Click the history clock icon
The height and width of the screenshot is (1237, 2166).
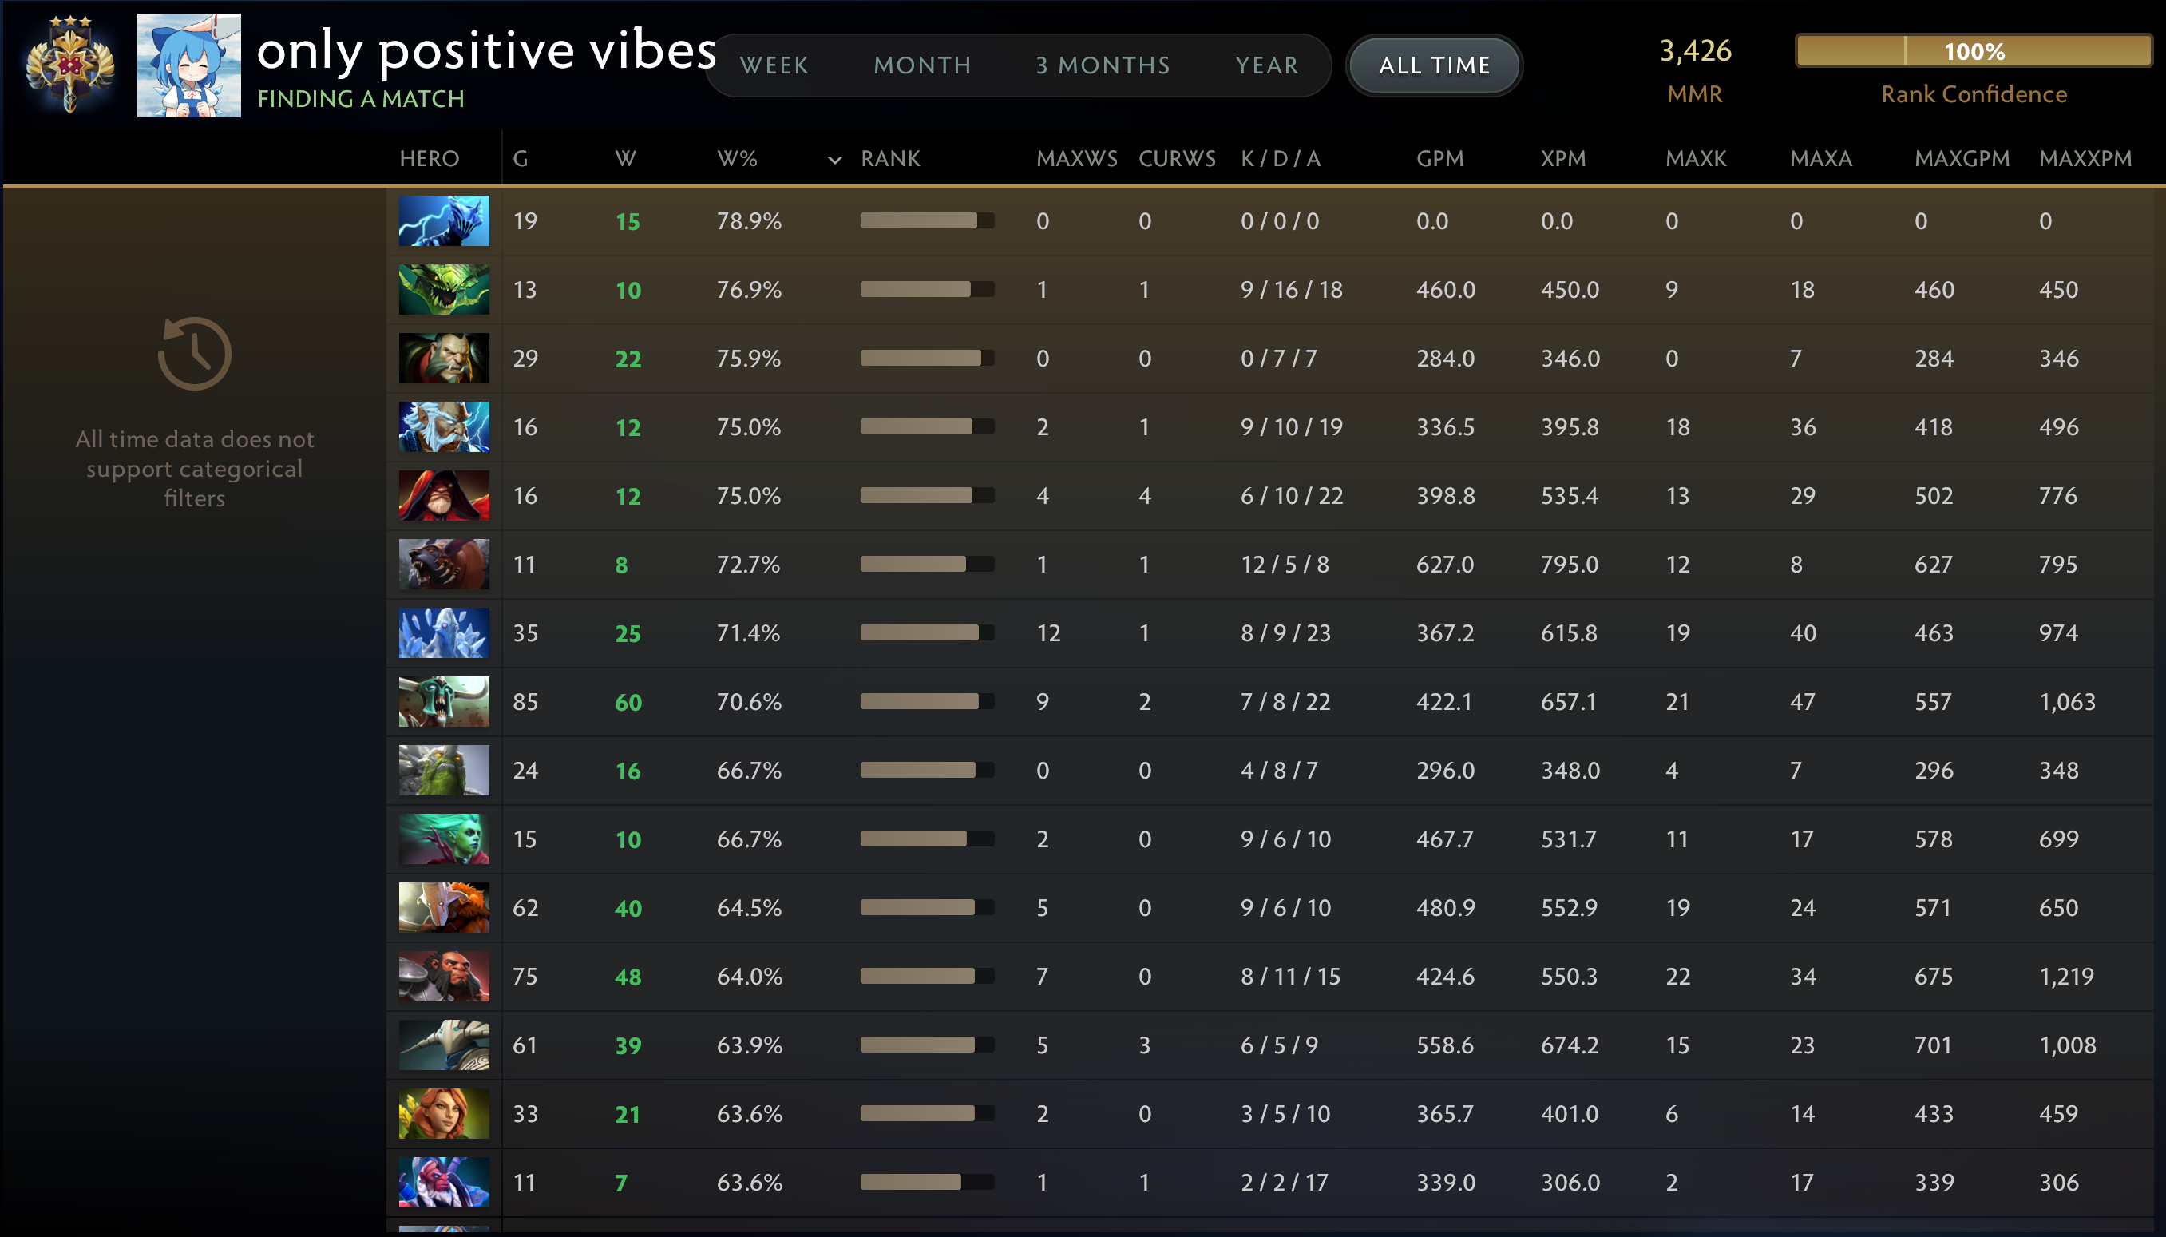195,354
